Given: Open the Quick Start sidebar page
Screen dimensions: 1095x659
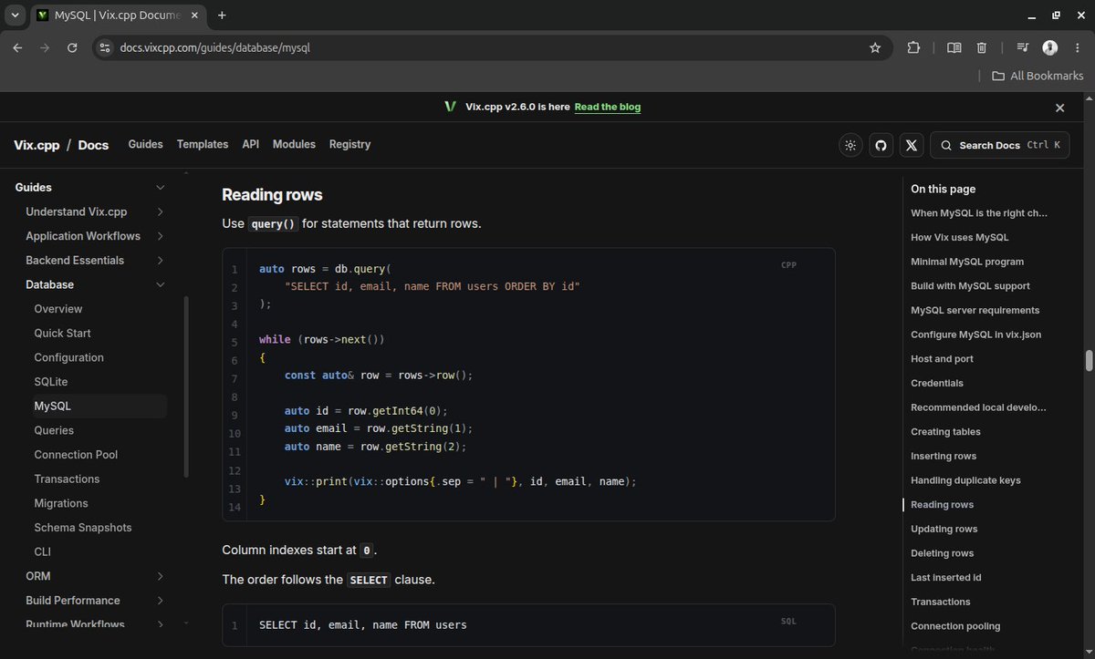Looking at the screenshot, I should point(62,334).
